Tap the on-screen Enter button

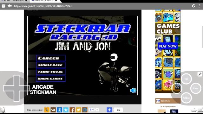pyautogui.click(x=196, y=88)
